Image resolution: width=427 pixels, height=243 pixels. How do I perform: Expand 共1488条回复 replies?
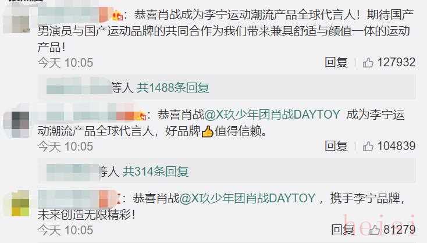[173, 88]
